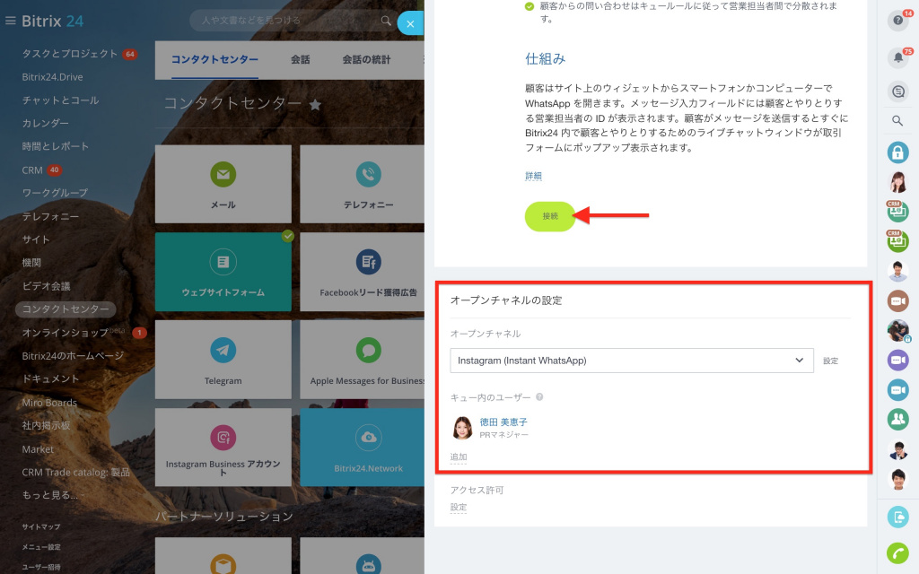
Task: Focus the search field at the top
Action: (x=293, y=21)
